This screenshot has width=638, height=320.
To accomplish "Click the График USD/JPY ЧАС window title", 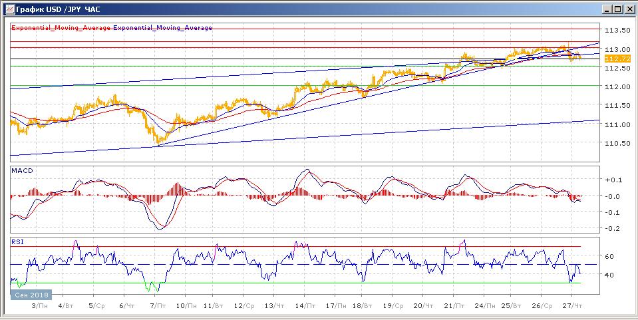I will pos(58,9).
